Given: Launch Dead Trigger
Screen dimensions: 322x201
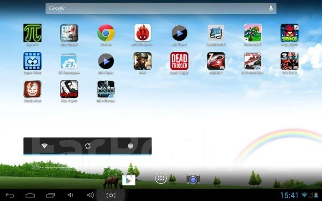Looking at the screenshot, I should 179,61.
